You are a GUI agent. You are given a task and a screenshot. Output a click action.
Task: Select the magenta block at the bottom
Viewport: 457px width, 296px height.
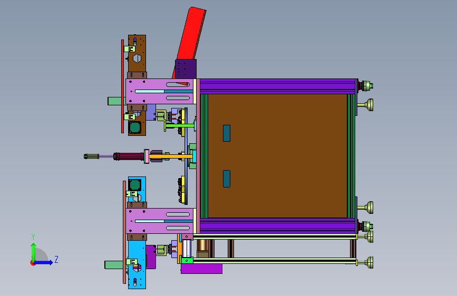201,269
